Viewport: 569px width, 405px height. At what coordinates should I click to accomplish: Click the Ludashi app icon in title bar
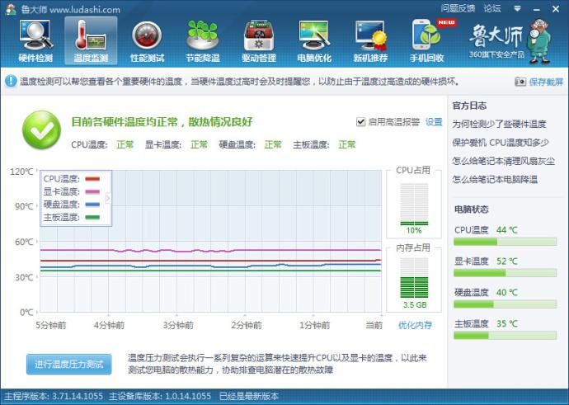tap(11, 9)
